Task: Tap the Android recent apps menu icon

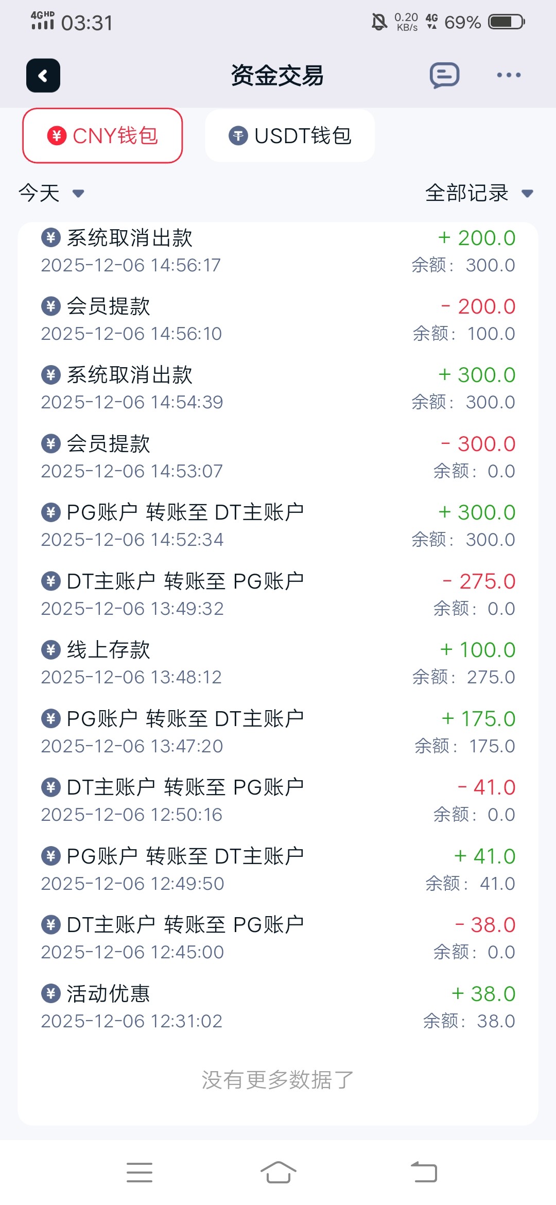Action: point(140,1172)
